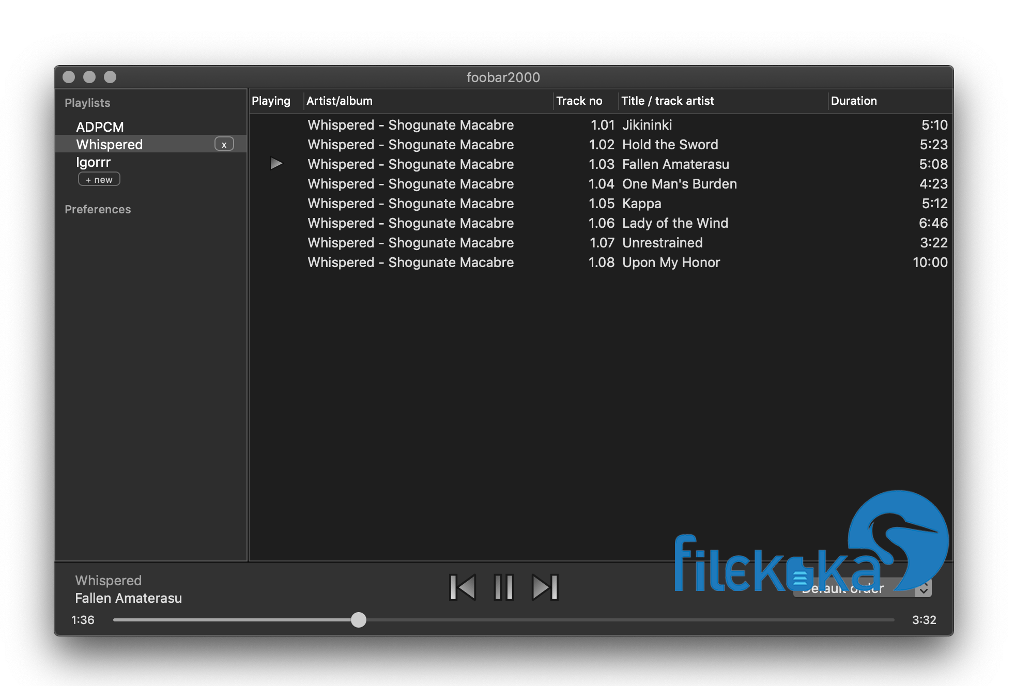Select the Lady of the Wind track
Image resolution: width=1015 pixels, height=686 pixels.
point(601,223)
